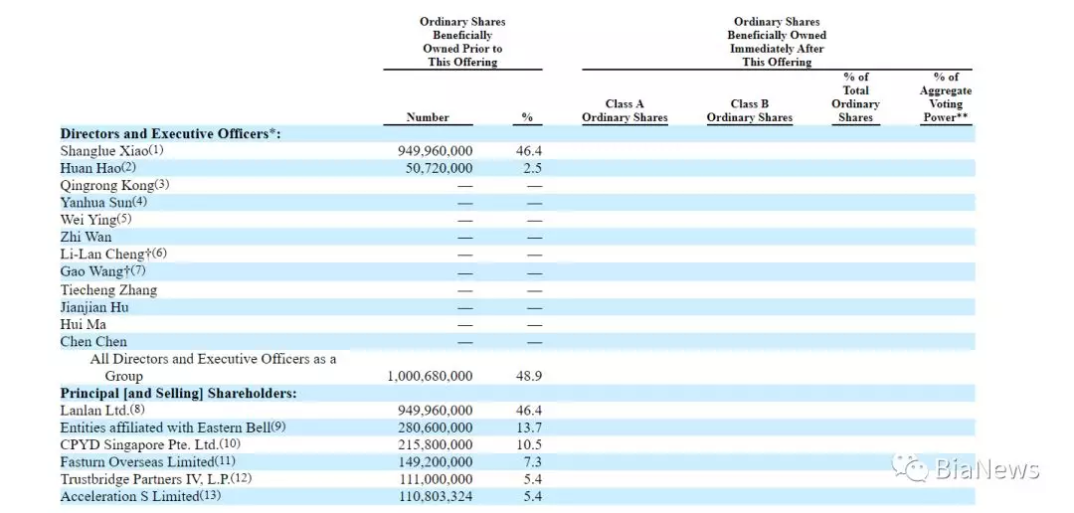Image resolution: width=1074 pixels, height=513 pixels.
Task: Click Directors and Executive Officers heading
Action: pyautogui.click(x=171, y=133)
